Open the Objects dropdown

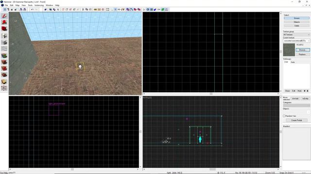click(x=296, y=112)
